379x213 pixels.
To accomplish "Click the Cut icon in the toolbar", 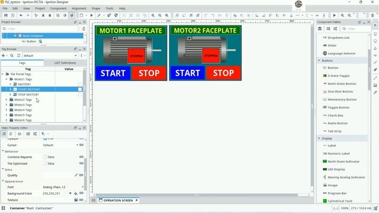I will coord(36,15).
